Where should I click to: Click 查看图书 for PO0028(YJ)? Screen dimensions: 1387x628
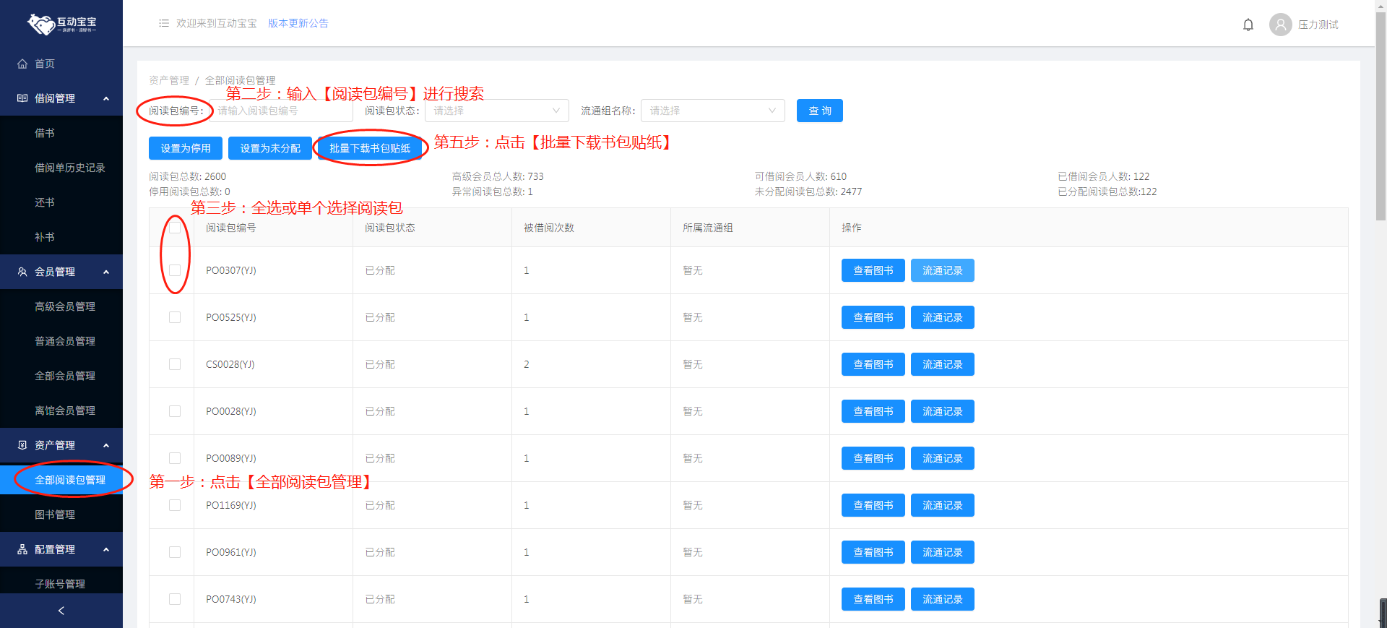pos(873,411)
